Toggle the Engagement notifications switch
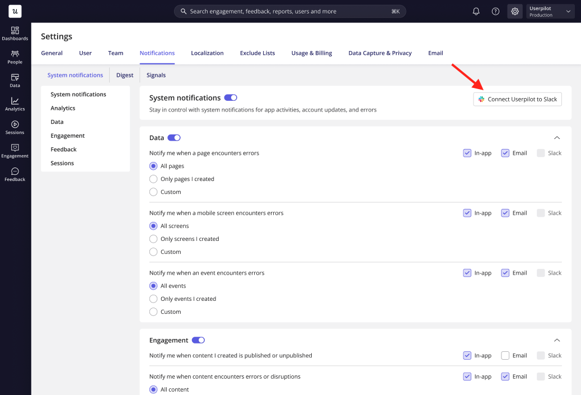 pyautogui.click(x=198, y=340)
